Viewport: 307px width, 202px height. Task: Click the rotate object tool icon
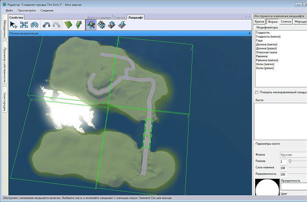pyautogui.click(x=35, y=25)
